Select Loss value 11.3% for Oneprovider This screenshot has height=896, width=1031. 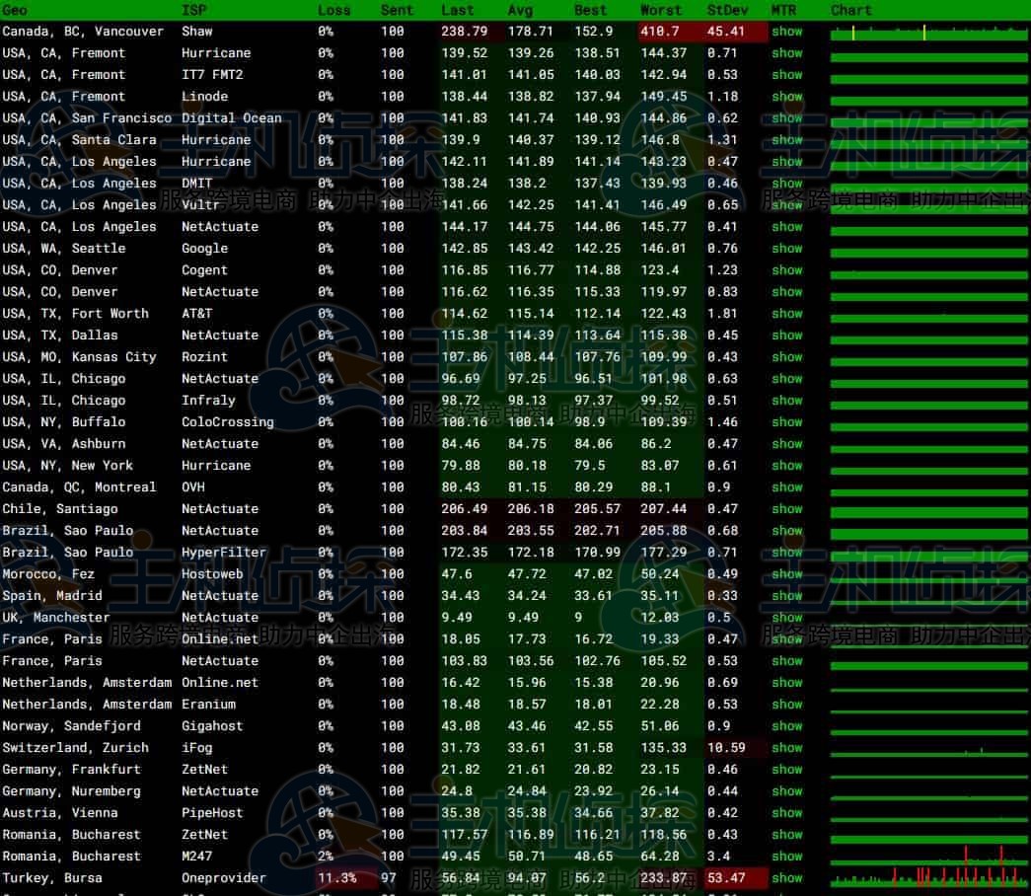(337, 878)
